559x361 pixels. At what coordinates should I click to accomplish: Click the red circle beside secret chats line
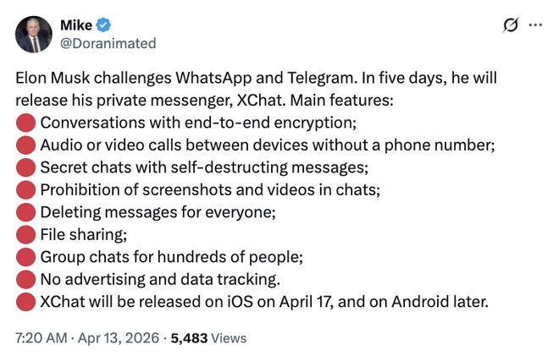(25, 167)
